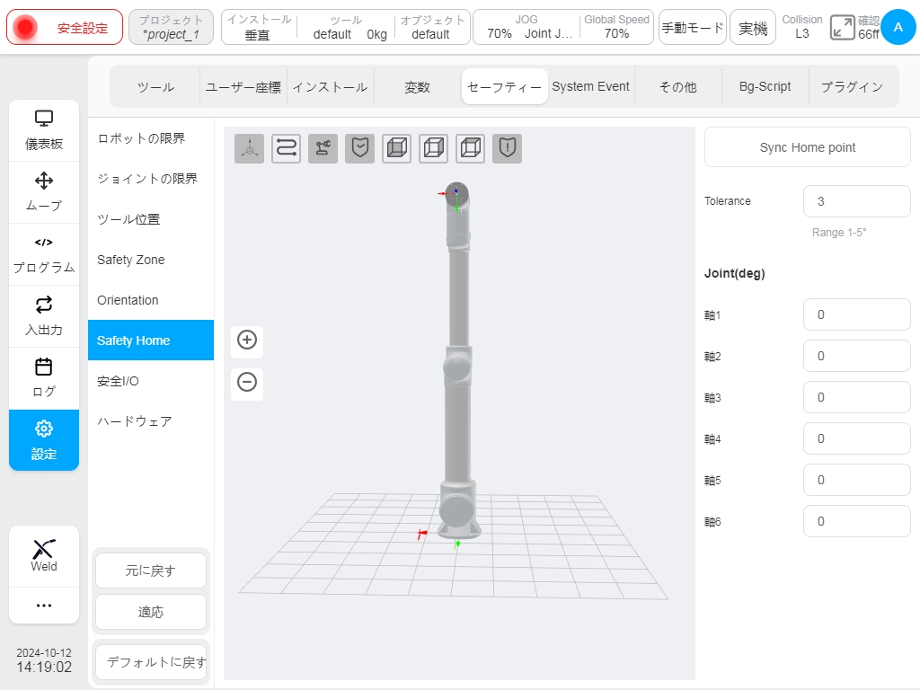Screen dimensions: 920x690
Task: Open the JOG and Global Speed panel
Action: [563, 27]
